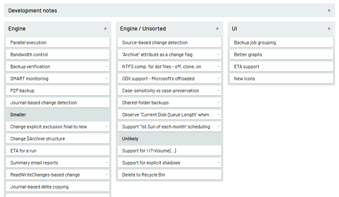Viewport: 339px width, 197px height.
Task: Open the Source-based change detection card
Action: [x=169, y=42]
